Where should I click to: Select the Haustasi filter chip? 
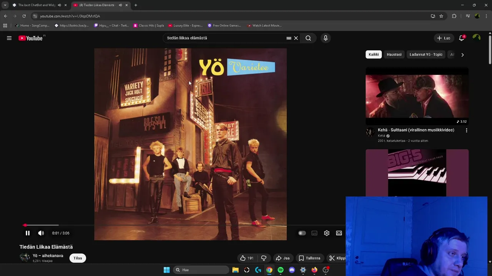(394, 54)
